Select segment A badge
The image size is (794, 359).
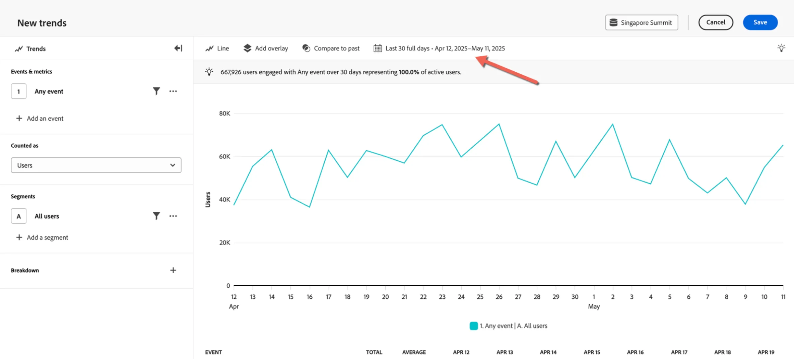tap(19, 216)
